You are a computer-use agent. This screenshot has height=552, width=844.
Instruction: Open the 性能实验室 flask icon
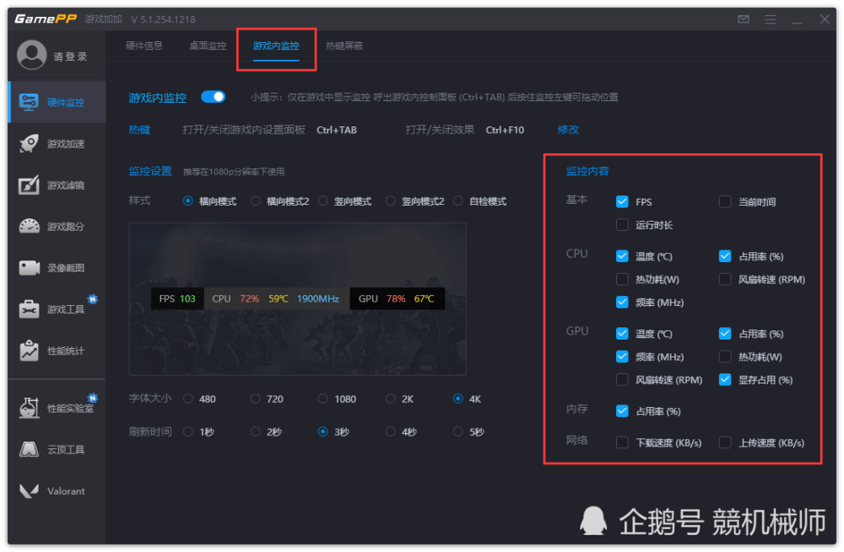pyautogui.click(x=29, y=408)
